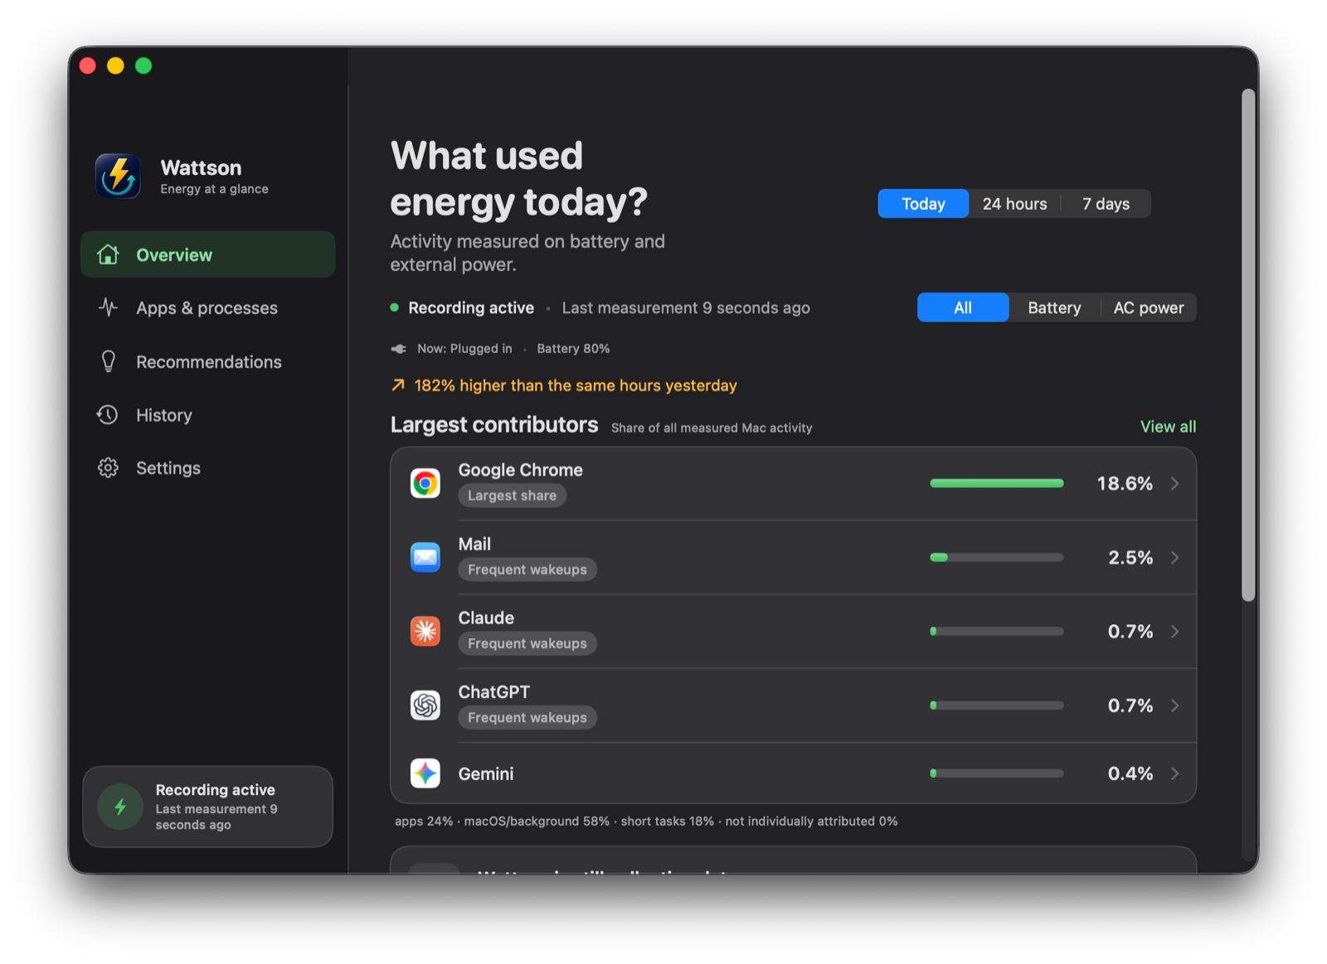
Task: Click the 0.4% value for Gemini
Action: pos(1130,773)
